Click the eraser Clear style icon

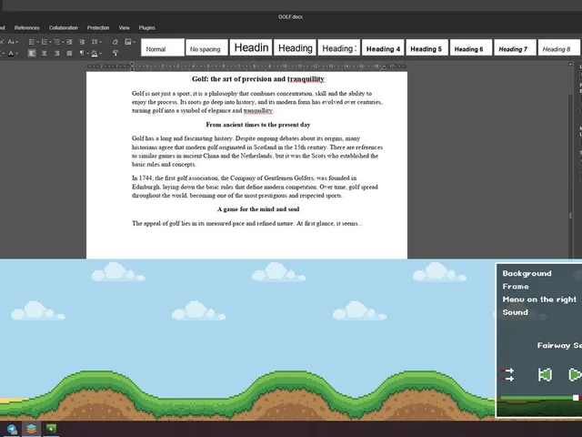pos(115,42)
